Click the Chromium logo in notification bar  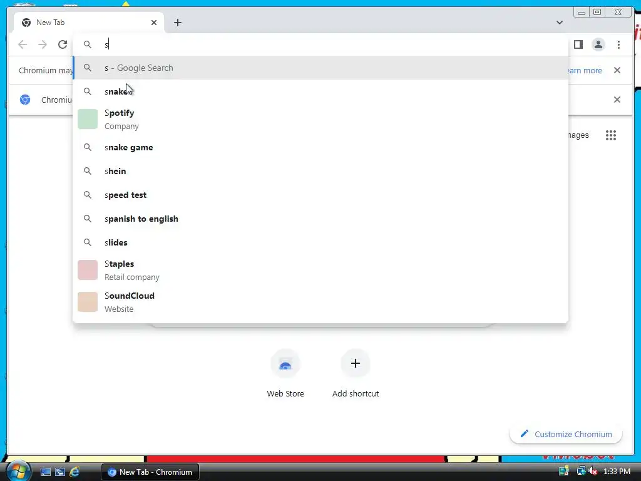coord(25,100)
